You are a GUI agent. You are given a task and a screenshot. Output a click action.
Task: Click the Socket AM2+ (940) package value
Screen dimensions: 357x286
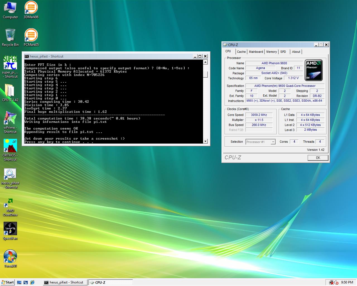click(274, 73)
